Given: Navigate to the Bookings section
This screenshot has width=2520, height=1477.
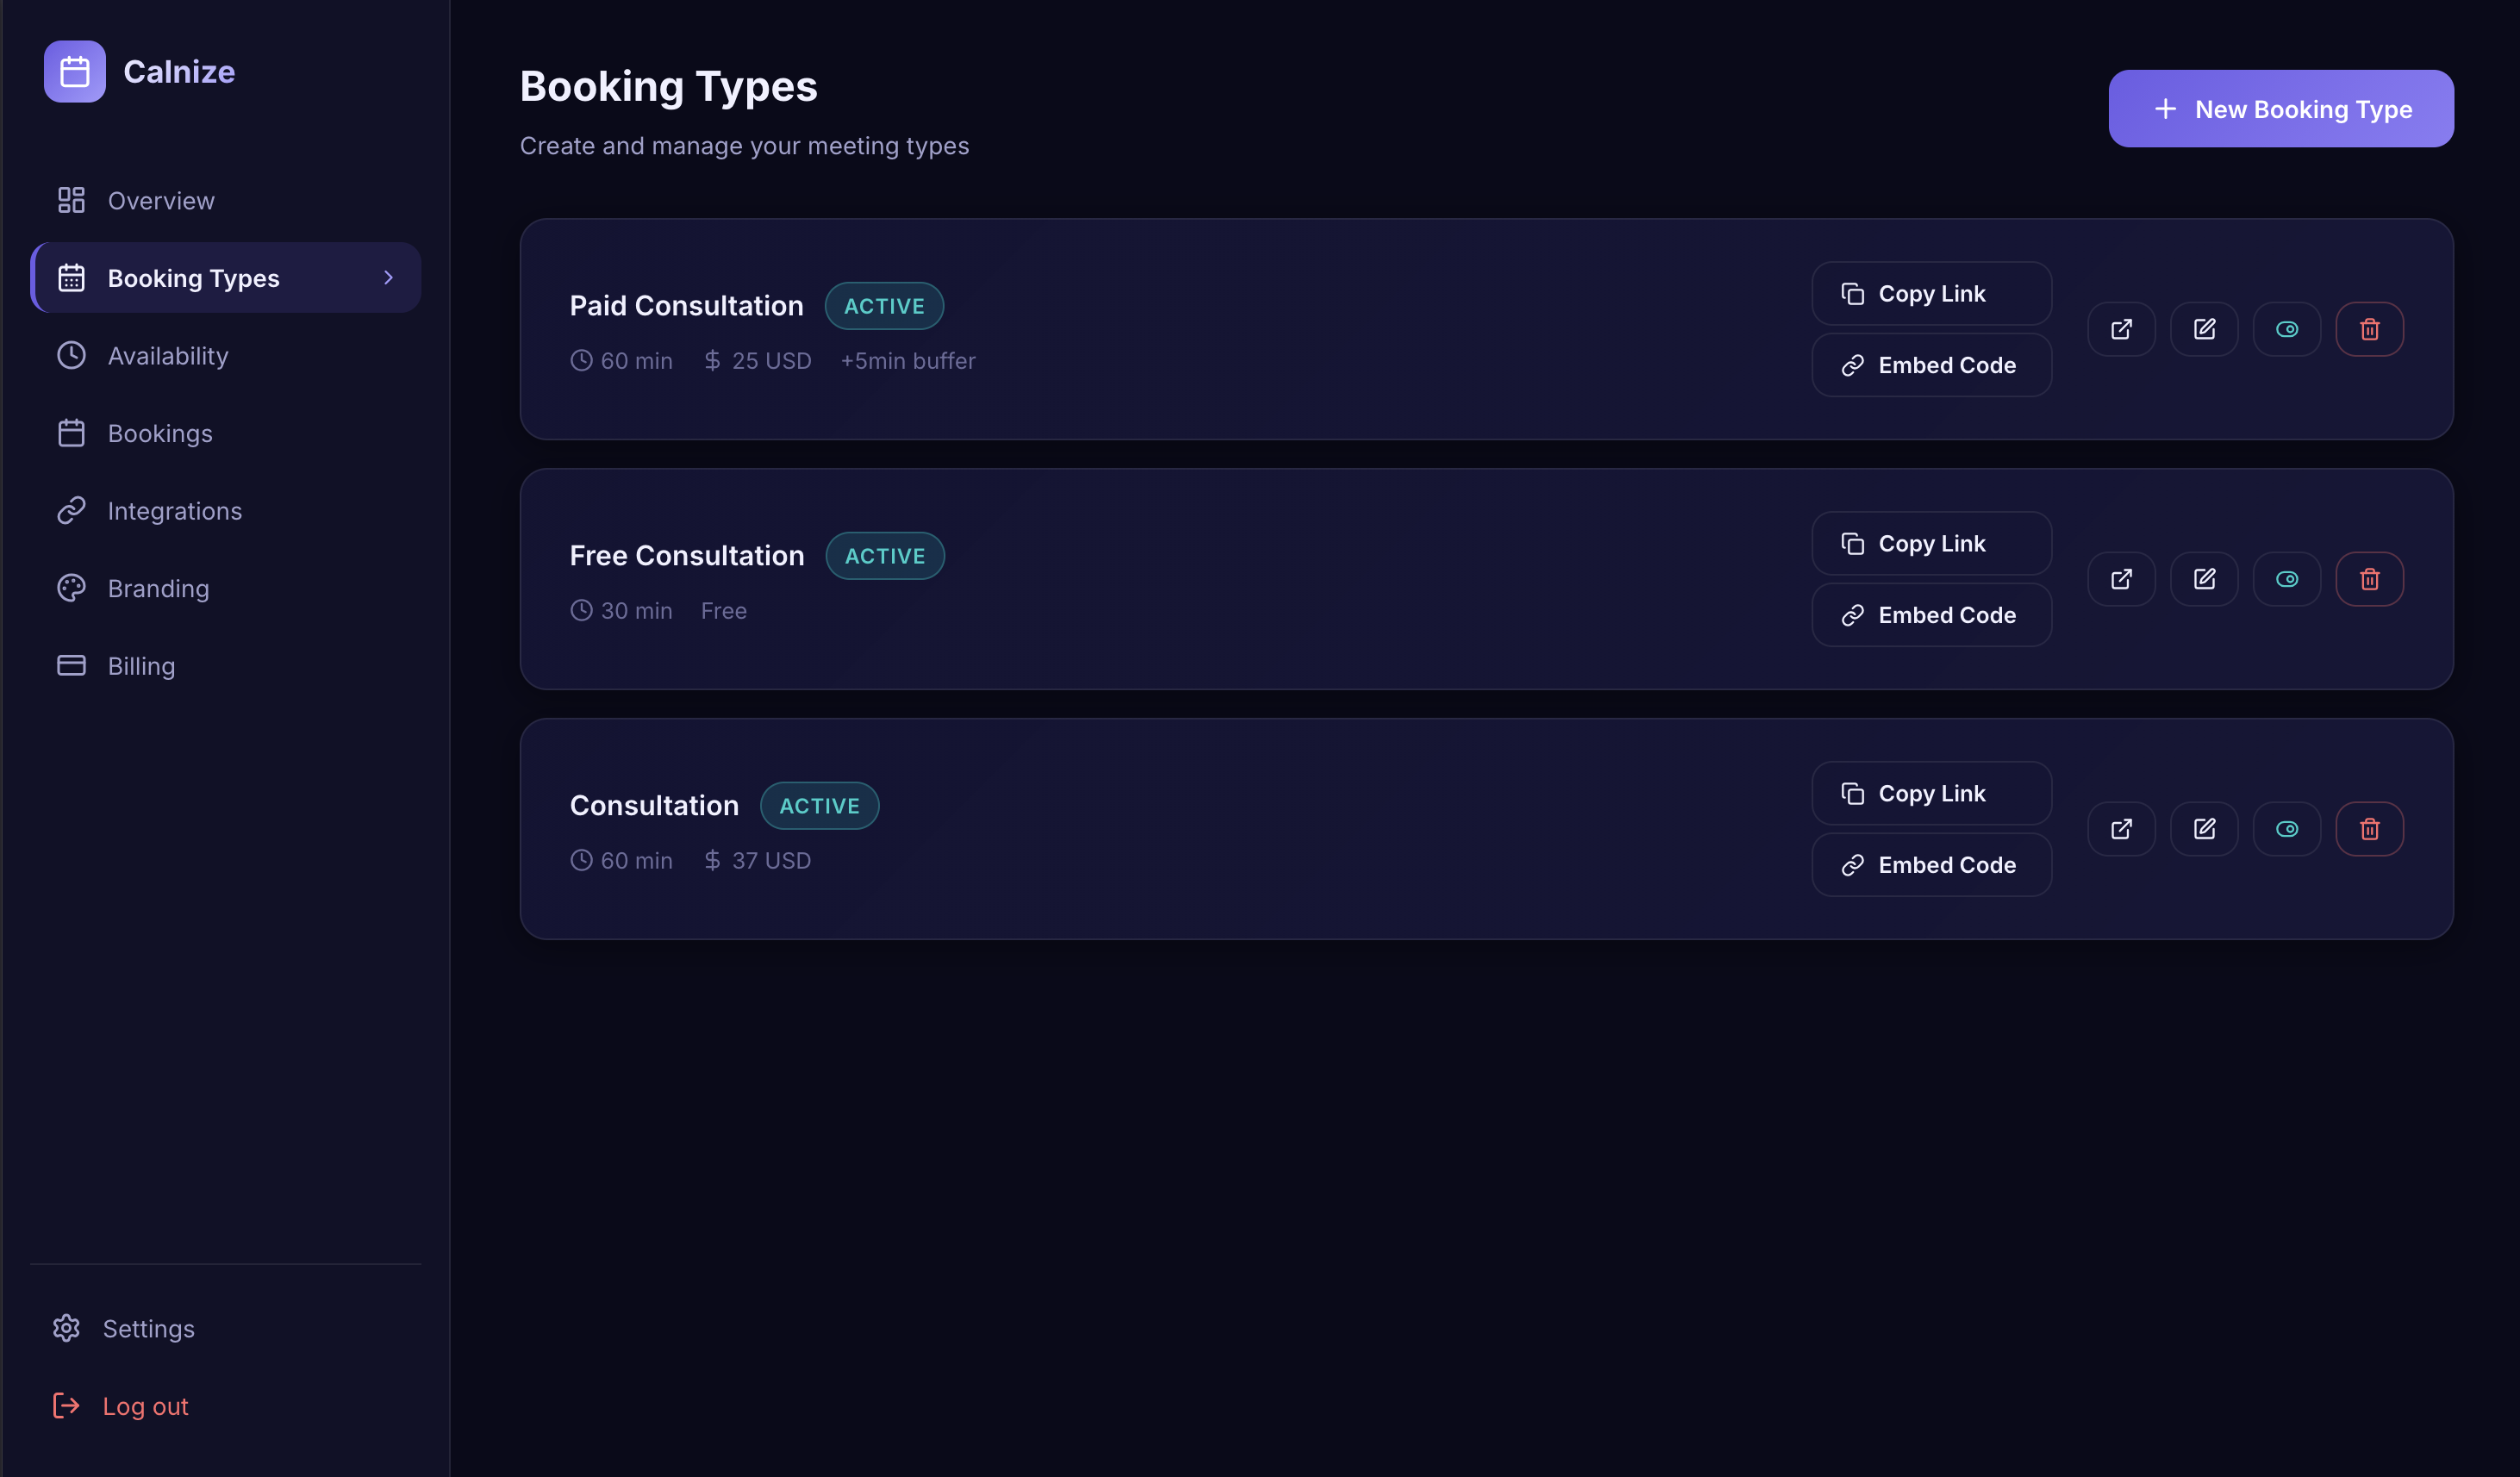Looking at the screenshot, I should 160,433.
